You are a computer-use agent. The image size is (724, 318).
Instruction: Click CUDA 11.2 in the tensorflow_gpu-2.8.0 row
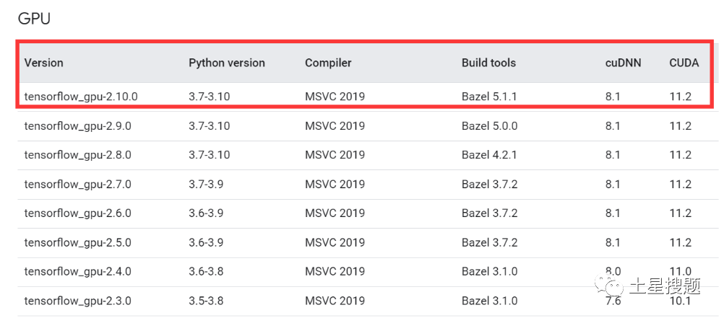click(x=680, y=155)
